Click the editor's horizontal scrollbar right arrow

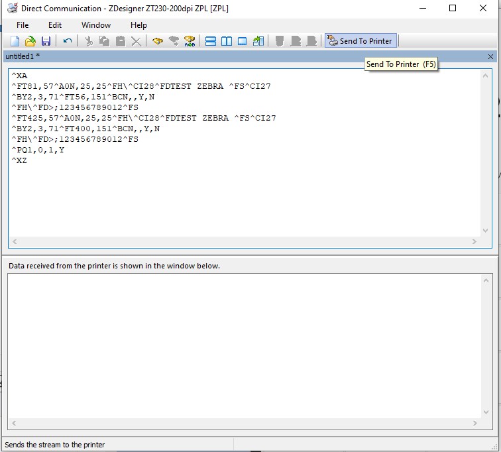[x=474, y=242]
